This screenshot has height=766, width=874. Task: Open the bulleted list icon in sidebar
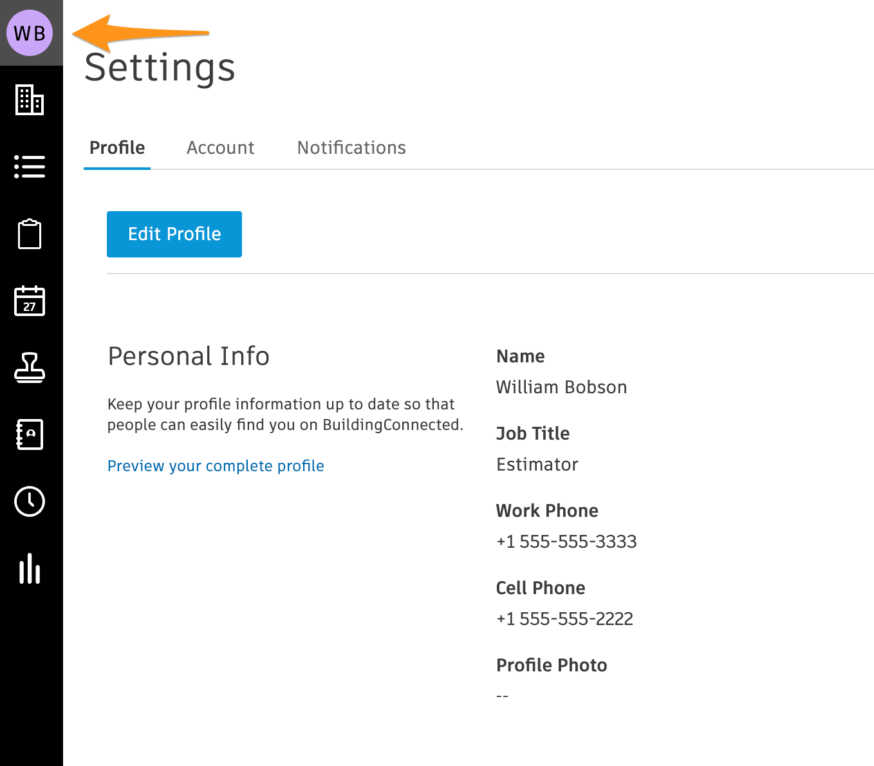[30, 167]
